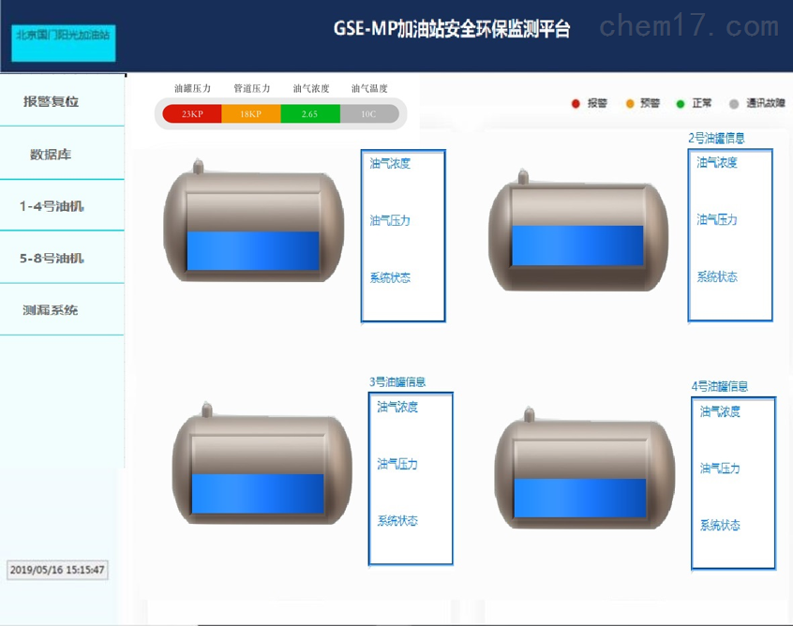Click 油气浓度 in the 3号油罐信息 panel
793x626 pixels.
coord(397,407)
